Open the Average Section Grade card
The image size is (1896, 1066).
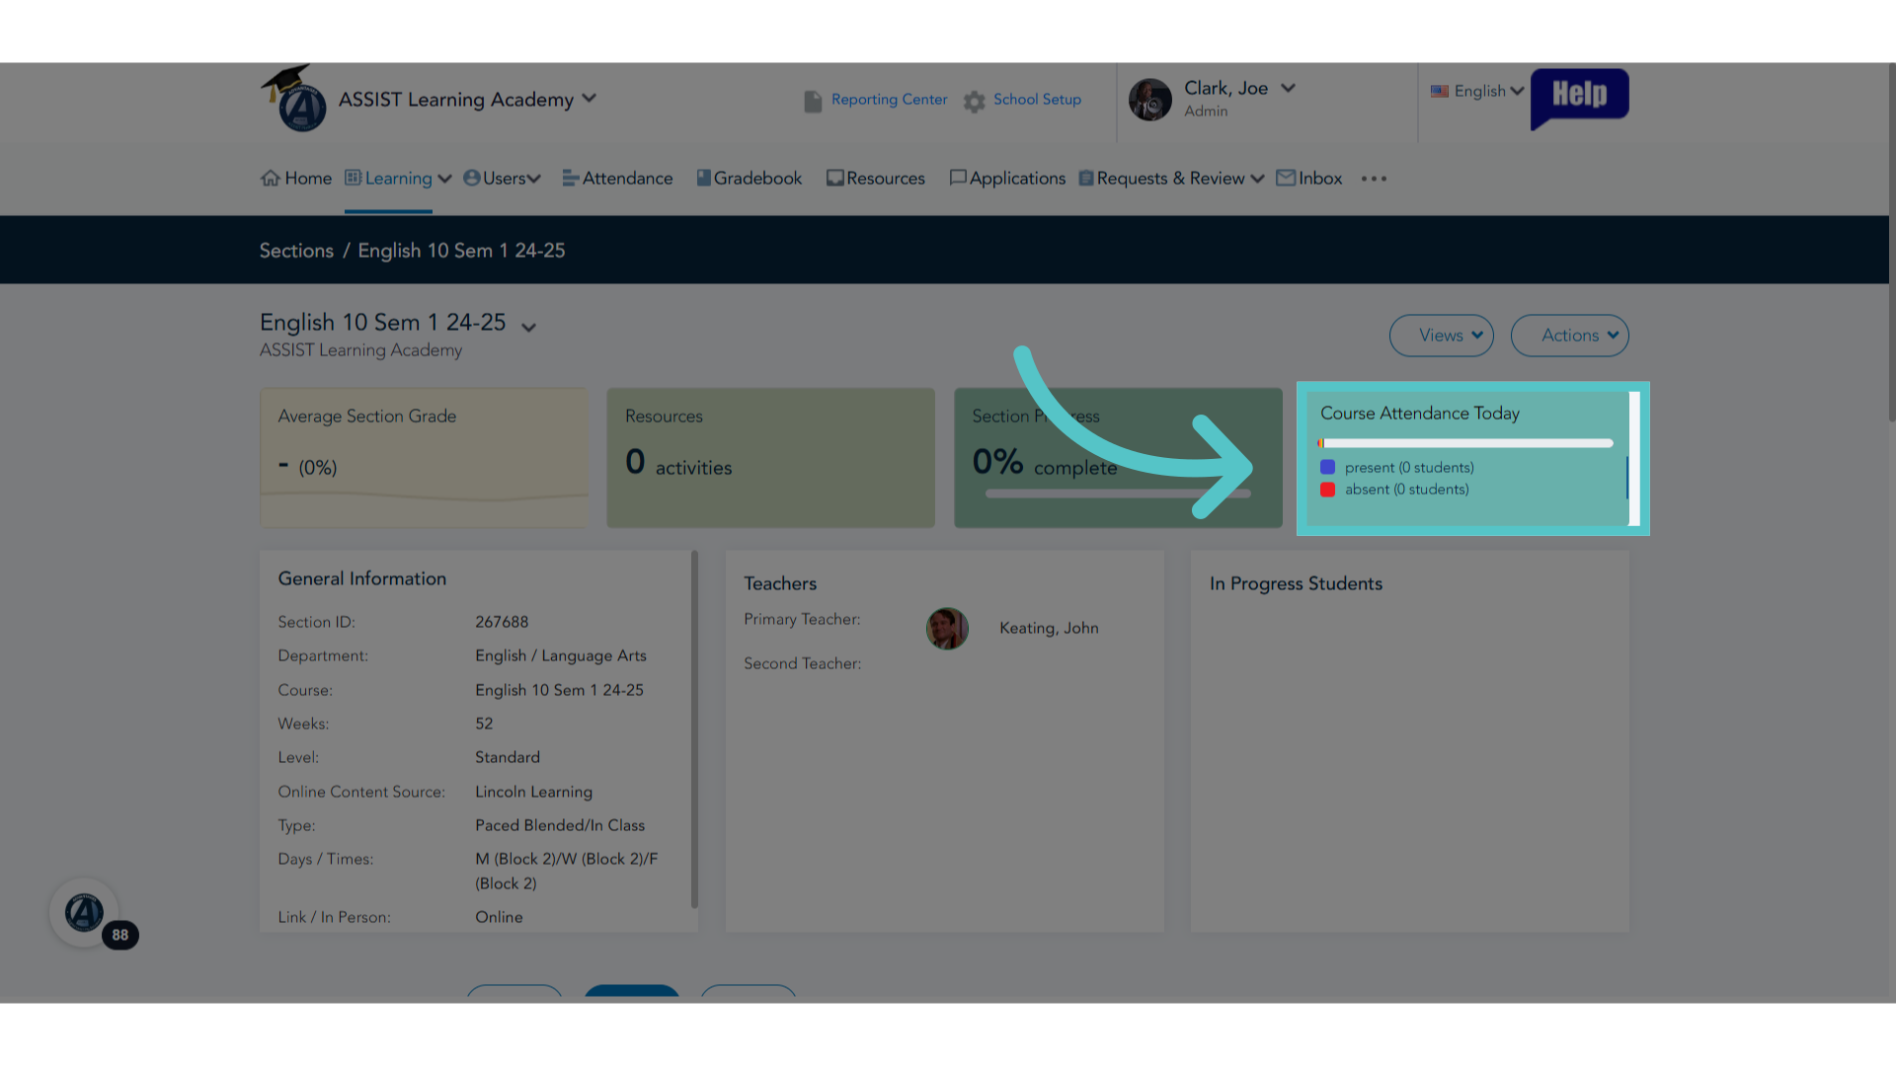pyautogui.click(x=424, y=458)
